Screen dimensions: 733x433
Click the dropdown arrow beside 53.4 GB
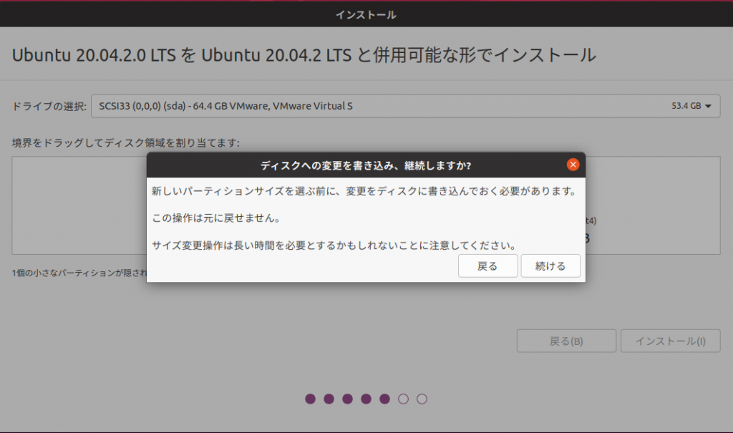(x=708, y=107)
